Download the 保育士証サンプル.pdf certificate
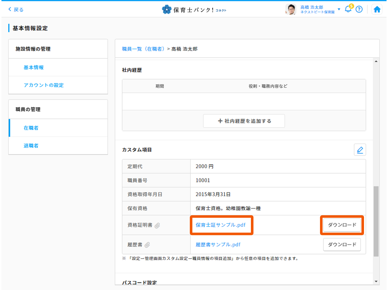 342,225
